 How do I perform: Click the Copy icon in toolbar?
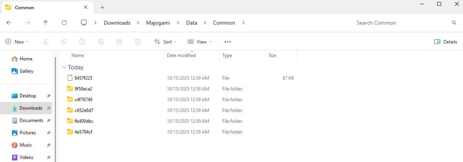click(x=64, y=42)
